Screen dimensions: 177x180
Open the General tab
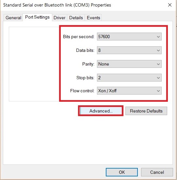click(x=13, y=18)
